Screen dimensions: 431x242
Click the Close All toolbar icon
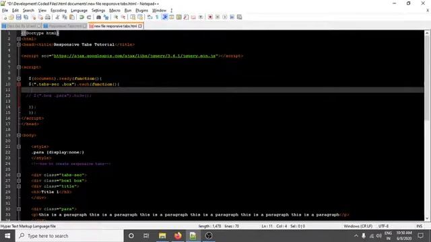[x=40, y=17]
